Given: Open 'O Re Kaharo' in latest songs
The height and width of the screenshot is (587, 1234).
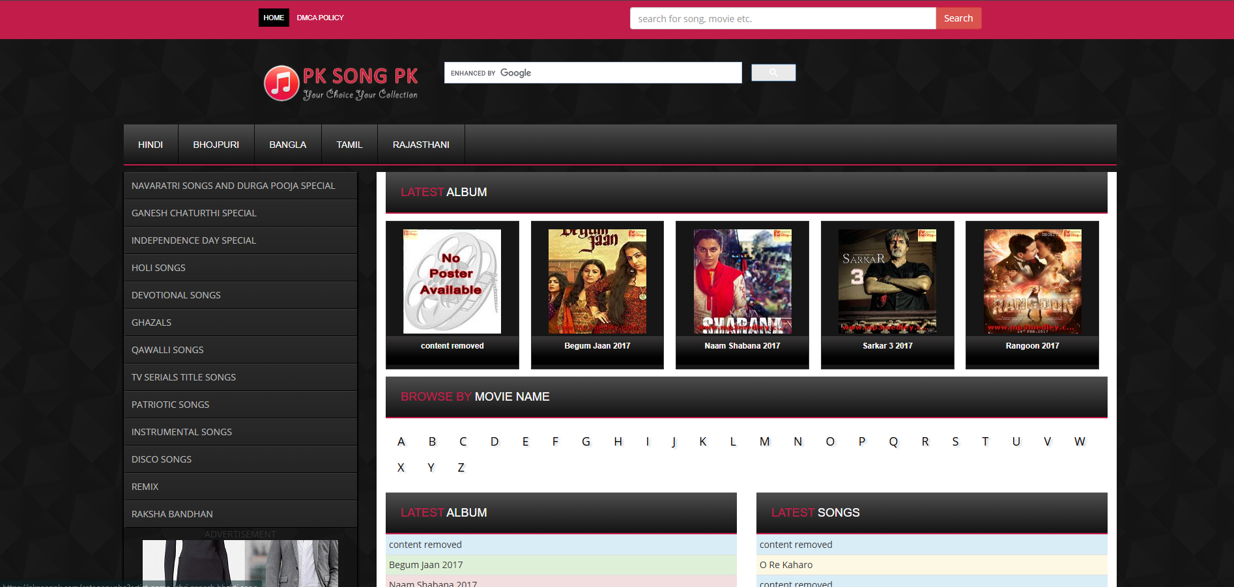Looking at the screenshot, I should point(786,565).
